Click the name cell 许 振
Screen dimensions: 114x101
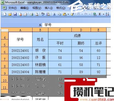[x=40, y=58]
